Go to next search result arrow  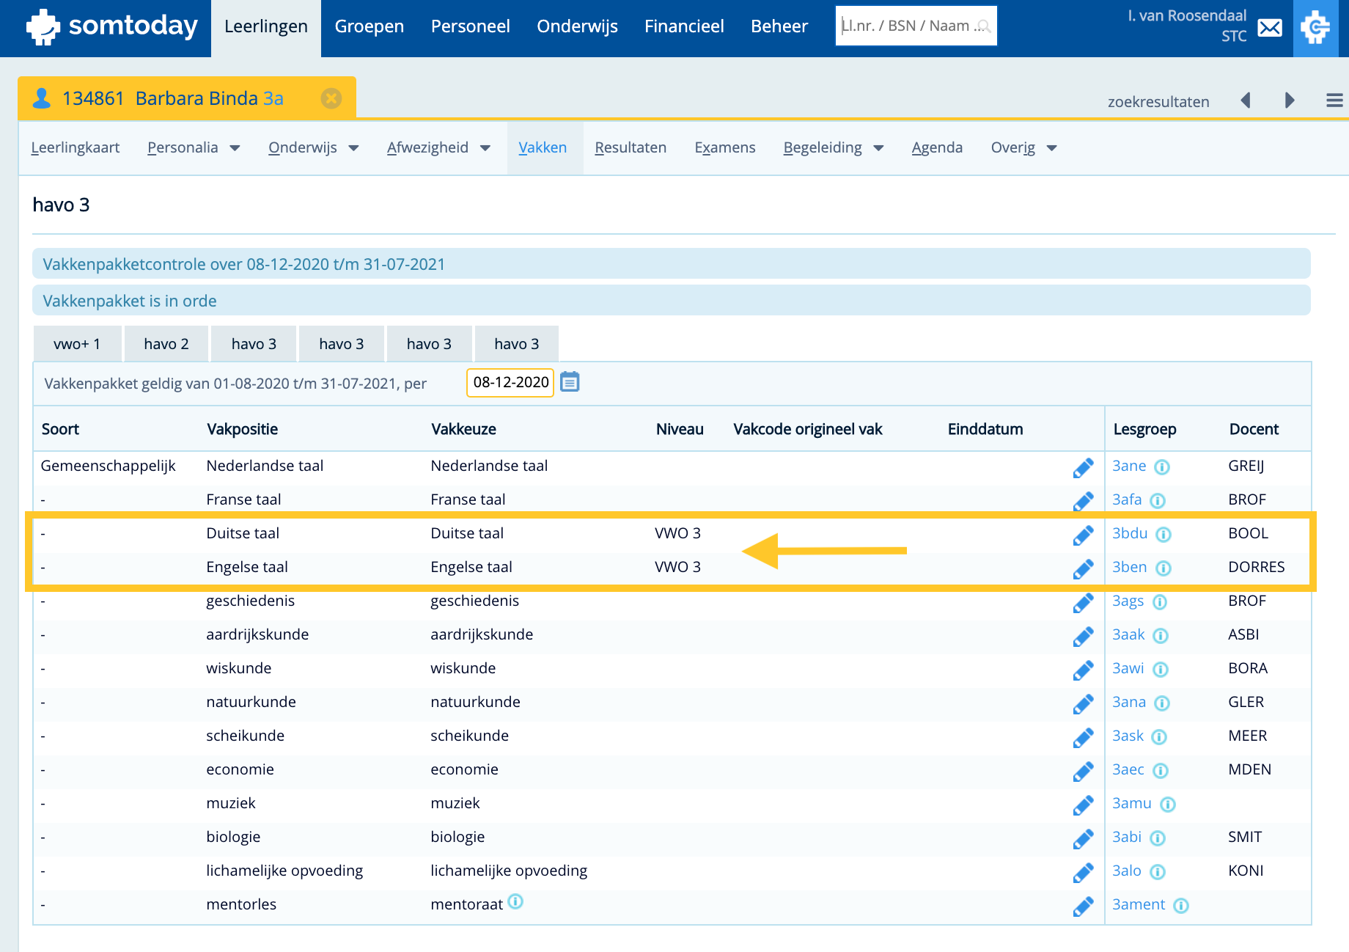pyautogui.click(x=1290, y=100)
